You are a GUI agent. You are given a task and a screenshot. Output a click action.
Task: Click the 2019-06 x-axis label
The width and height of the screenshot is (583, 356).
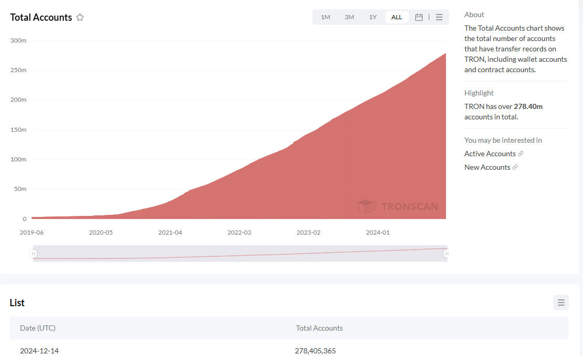pos(32,232)
